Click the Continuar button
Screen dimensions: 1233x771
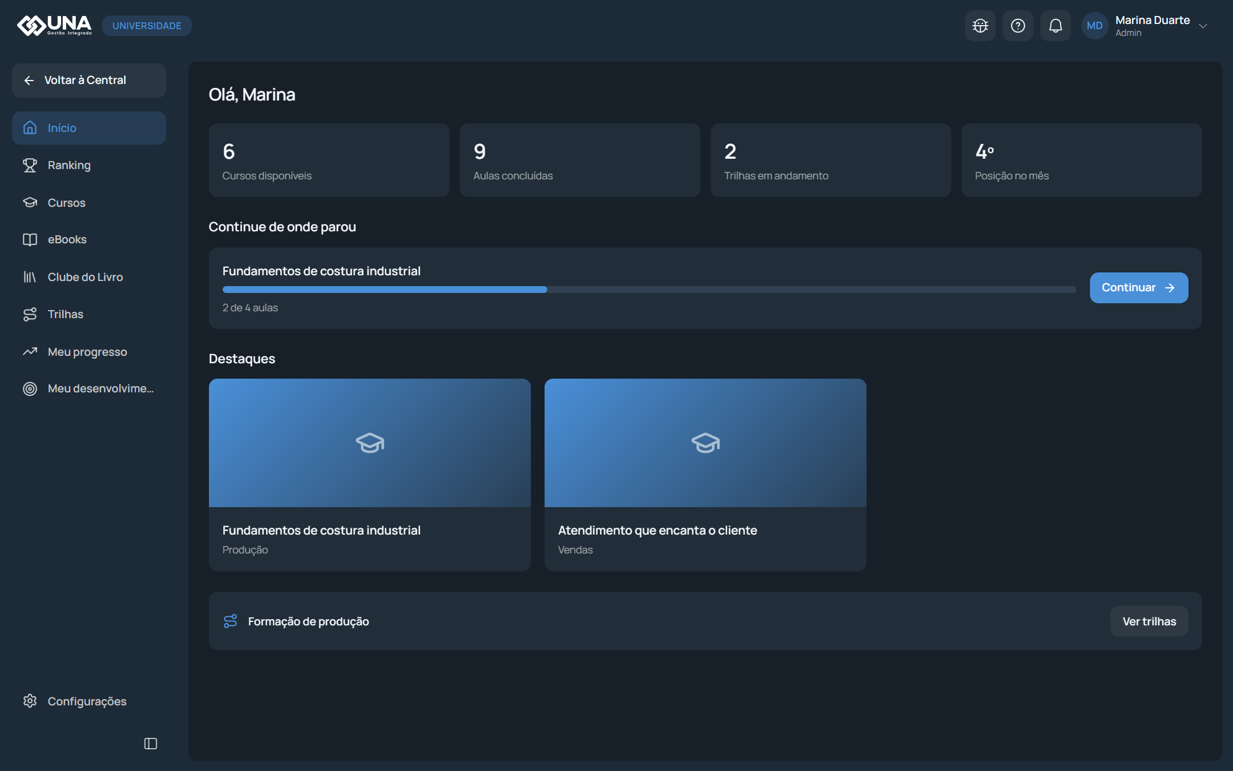pyautogui.click(x=1139, y=288)
